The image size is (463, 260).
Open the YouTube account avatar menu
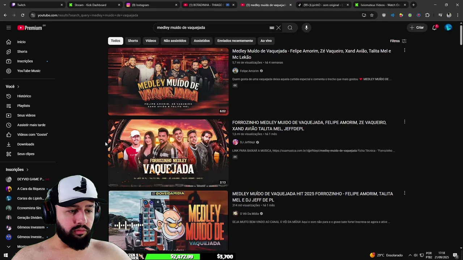pos(448,27)
